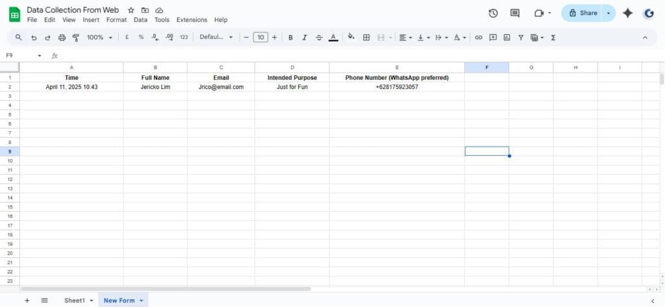Image resolution: width=665 pixels, height=307 pixels.
Task: Click the Share button
Action: [x=582, y=13]
